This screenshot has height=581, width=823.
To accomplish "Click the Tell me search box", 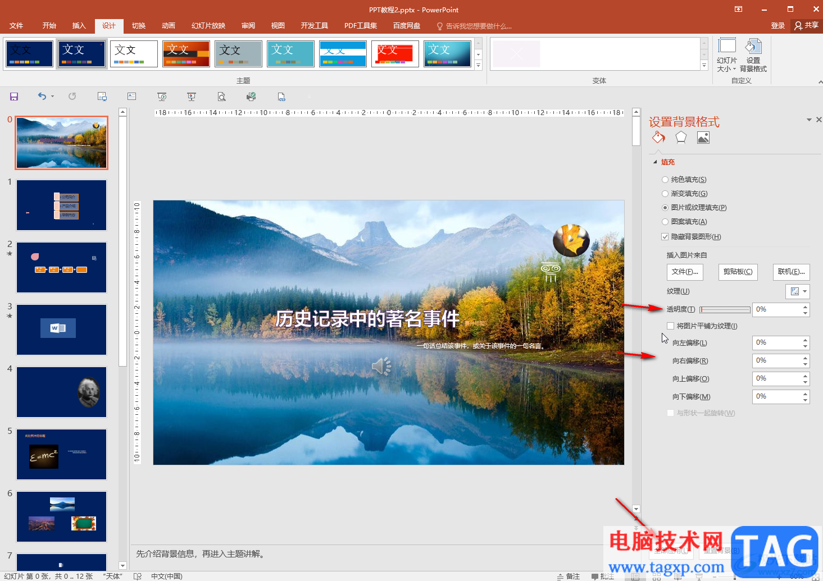I will 475,26.
